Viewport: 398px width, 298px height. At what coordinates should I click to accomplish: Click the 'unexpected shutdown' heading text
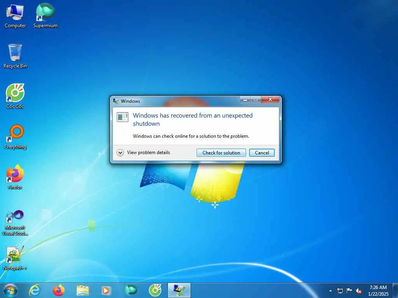coord(193,120)
